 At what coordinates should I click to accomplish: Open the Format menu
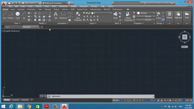[x=38, y=6]
